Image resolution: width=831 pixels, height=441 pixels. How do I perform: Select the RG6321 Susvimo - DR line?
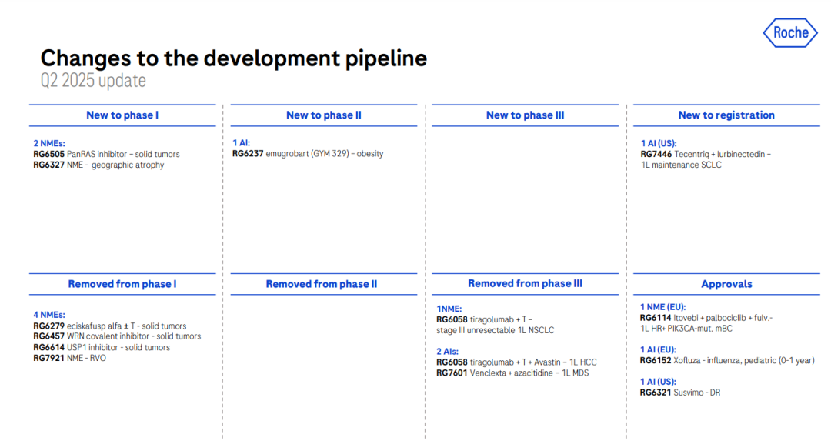point(680,393)
